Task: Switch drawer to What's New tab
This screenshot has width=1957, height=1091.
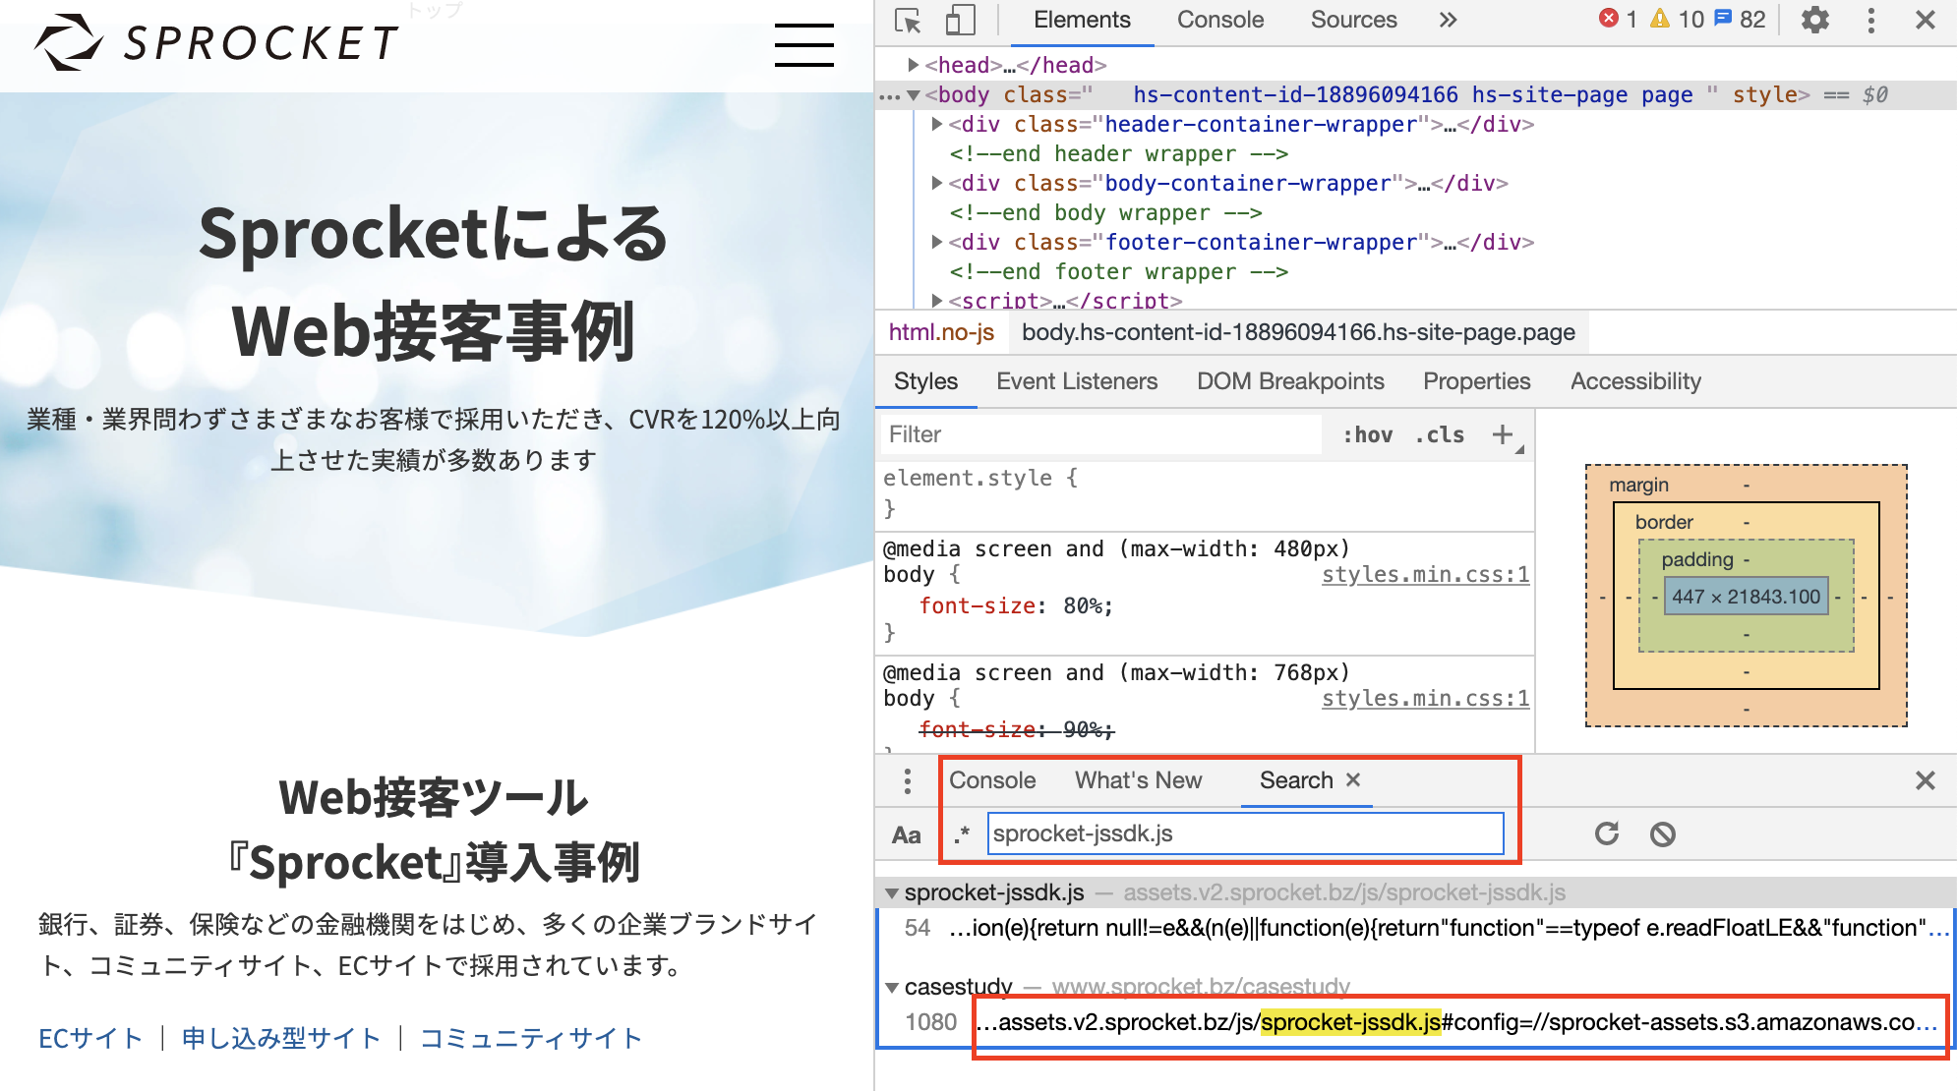Action: (x=1138, y=780)
